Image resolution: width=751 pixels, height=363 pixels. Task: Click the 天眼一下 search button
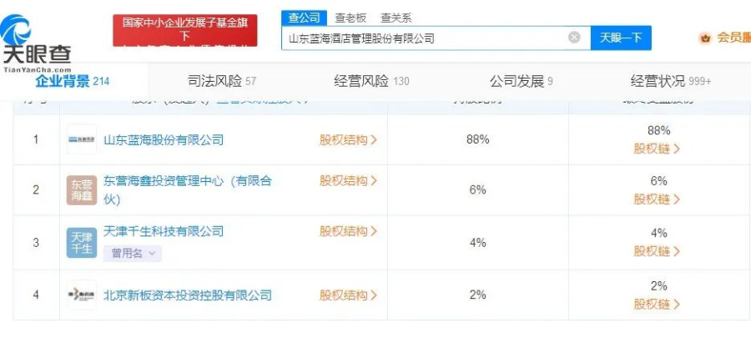click(621, 38)
